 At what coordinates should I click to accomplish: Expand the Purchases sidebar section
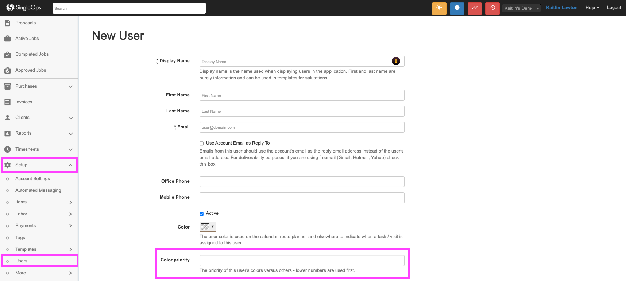click(x=70, y=86)
